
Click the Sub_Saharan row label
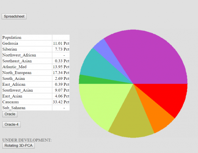click(14, 108)
